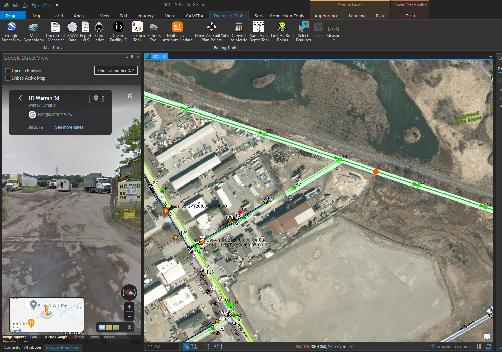
Task: Activate the Convert to Metric tool
Action: click(238, 32)
